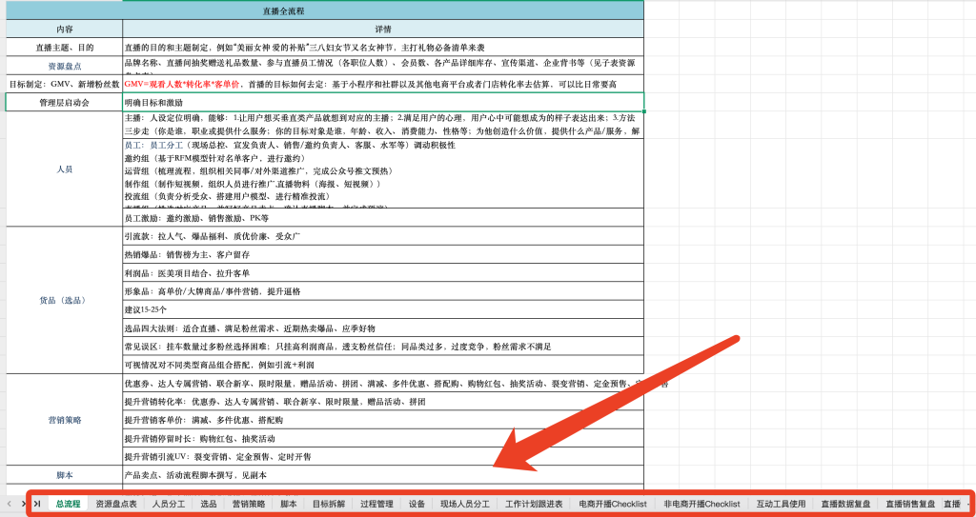Open the 人员 link cell

click(64, 169)
